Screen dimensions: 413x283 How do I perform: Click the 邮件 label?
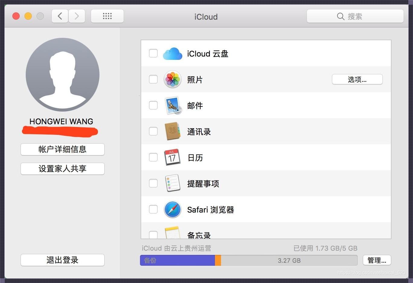point(195,106)
